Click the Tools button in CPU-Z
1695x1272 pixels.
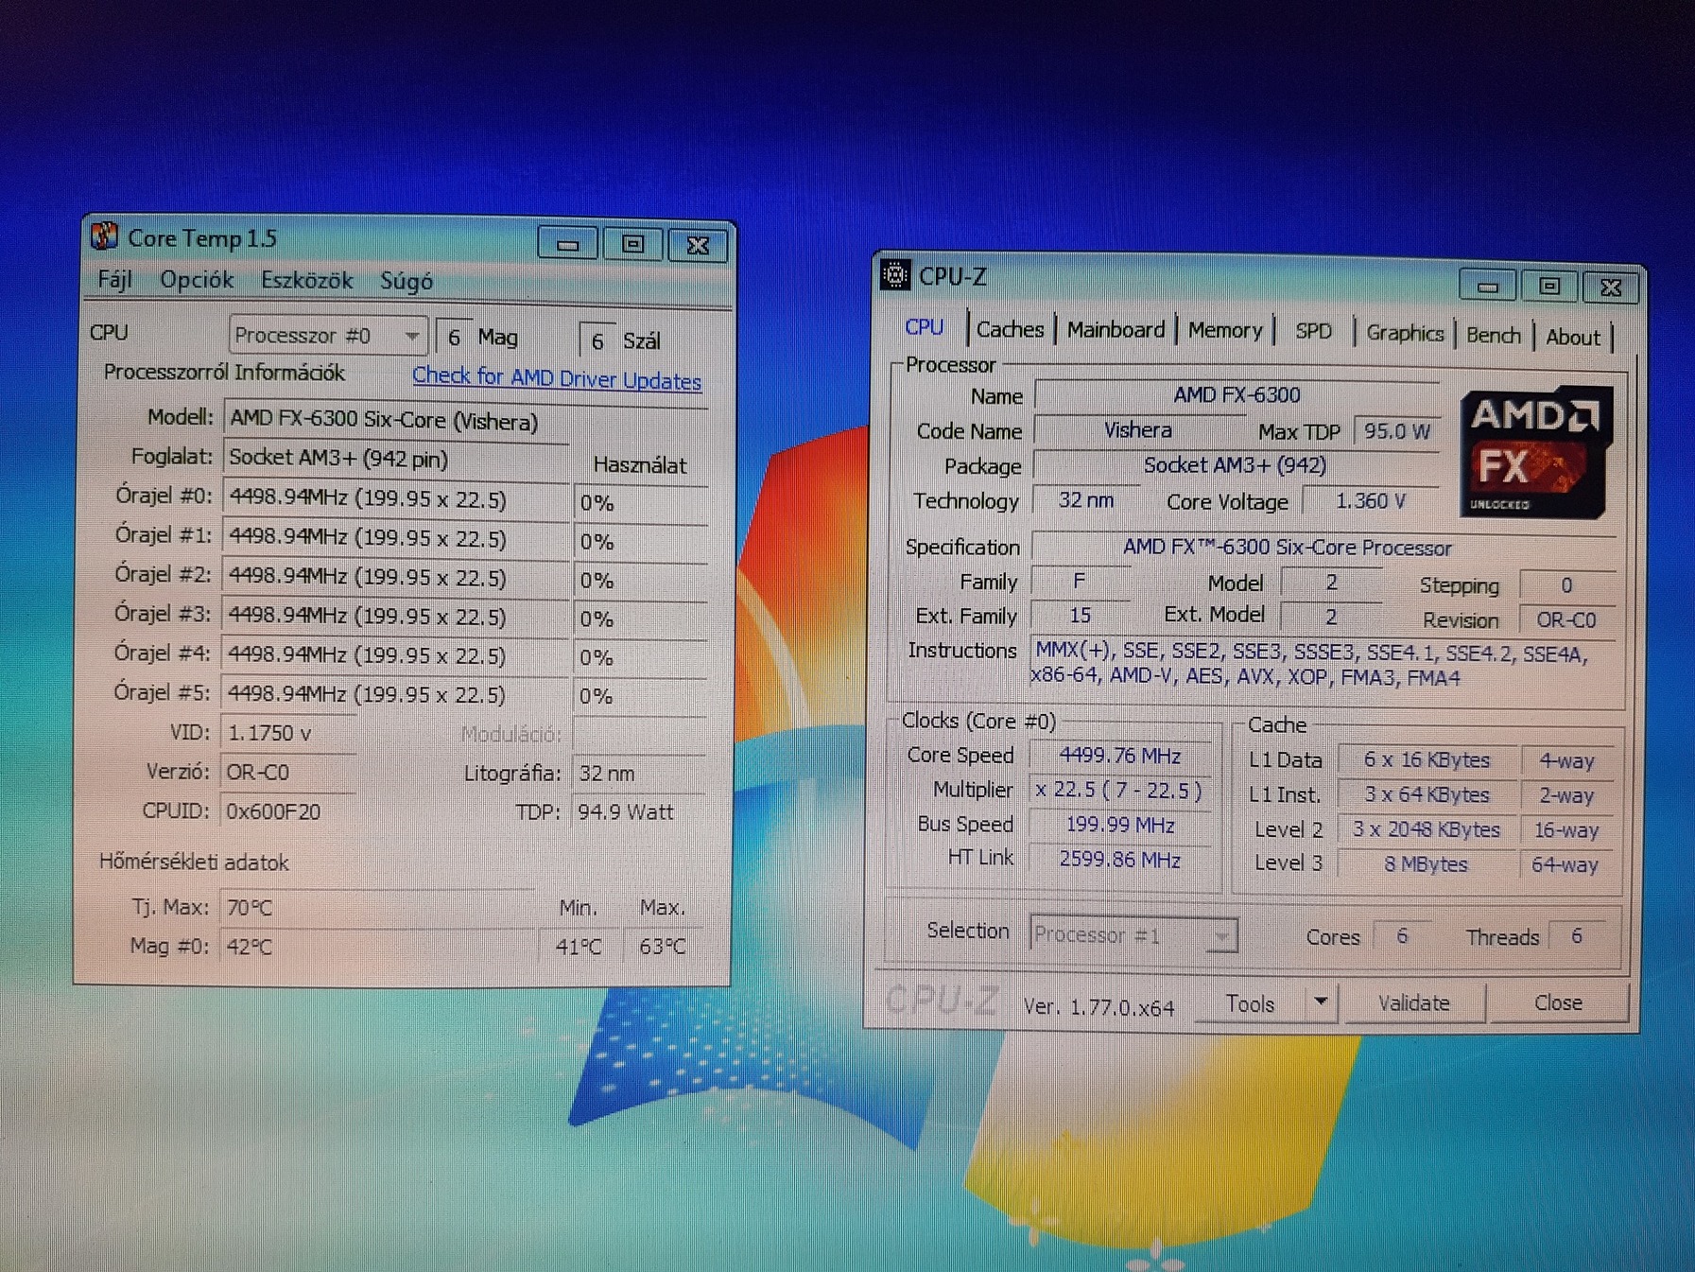(x=1251, y=1002)
